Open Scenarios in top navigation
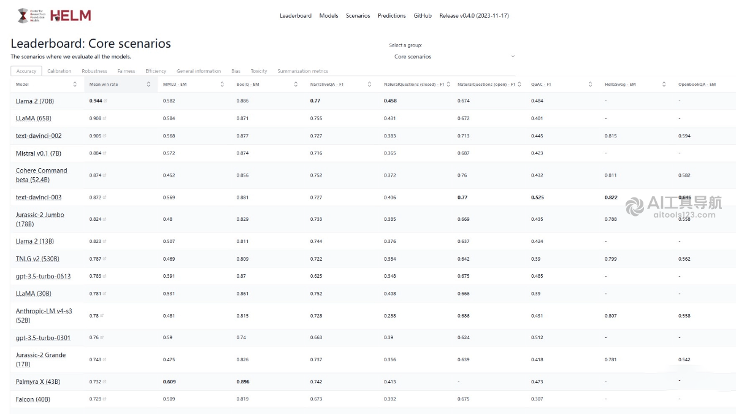This screenshot has width=736, height=414. 358,16
